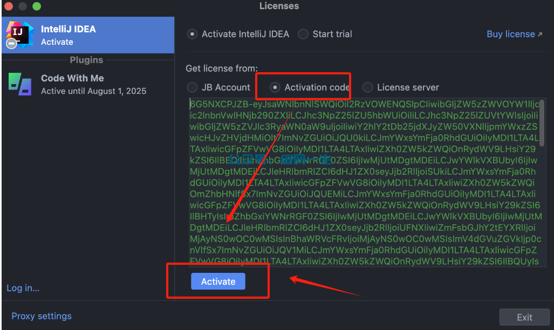Choose the Start trial option
Screen dimensions: 554x330
pyautogui.click(x=303, y=35)
